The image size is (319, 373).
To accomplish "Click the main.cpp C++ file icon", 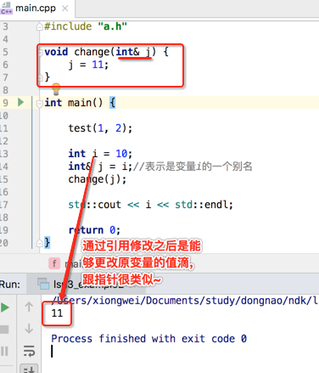I will click(x=6, y=8).
